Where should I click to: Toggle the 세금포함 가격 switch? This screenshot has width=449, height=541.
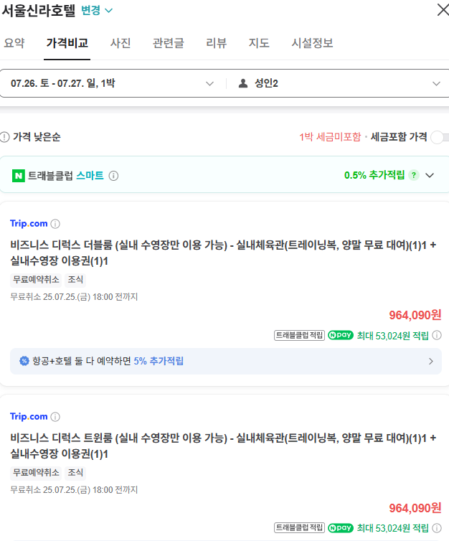pyautogui.click(x=440, y=137)
